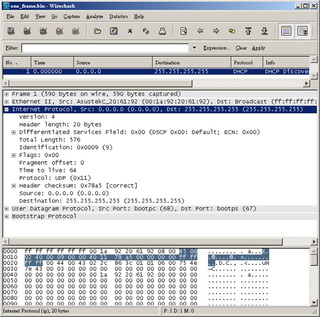
Task: Go forward in packet history
Action: click(x=216, y=31)
